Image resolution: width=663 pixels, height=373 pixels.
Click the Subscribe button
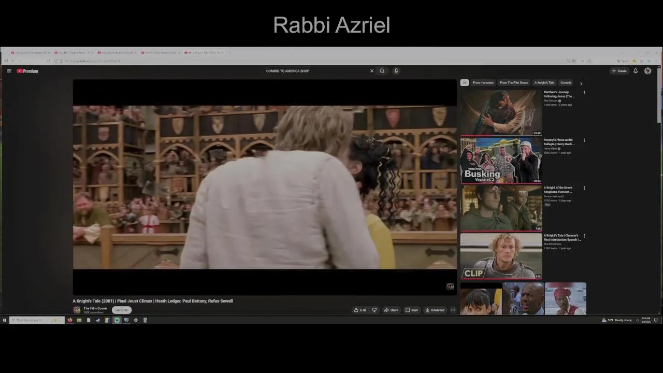(122, 310)
